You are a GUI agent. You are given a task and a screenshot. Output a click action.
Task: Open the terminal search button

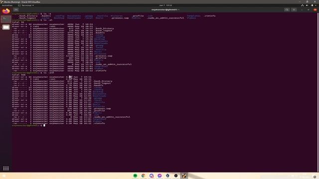coord(287,10)
